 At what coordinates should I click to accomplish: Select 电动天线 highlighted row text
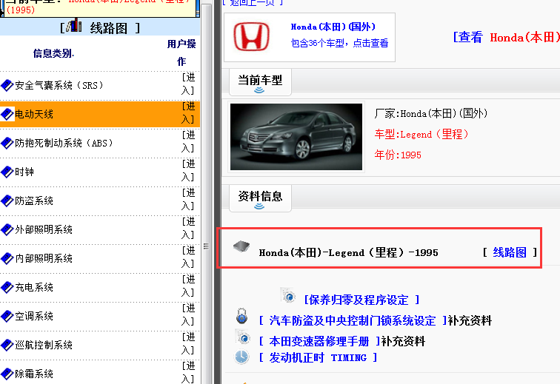pyautogui.click(x=34, y=114)
